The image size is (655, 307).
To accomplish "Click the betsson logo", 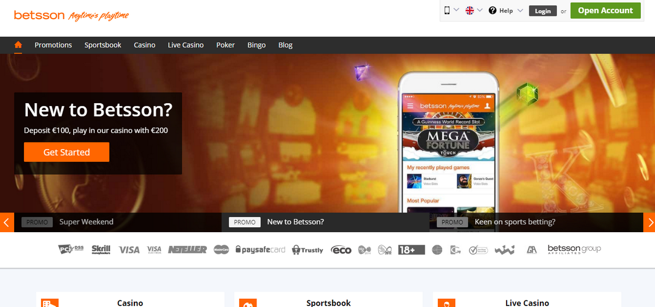I will click(72, 15).
